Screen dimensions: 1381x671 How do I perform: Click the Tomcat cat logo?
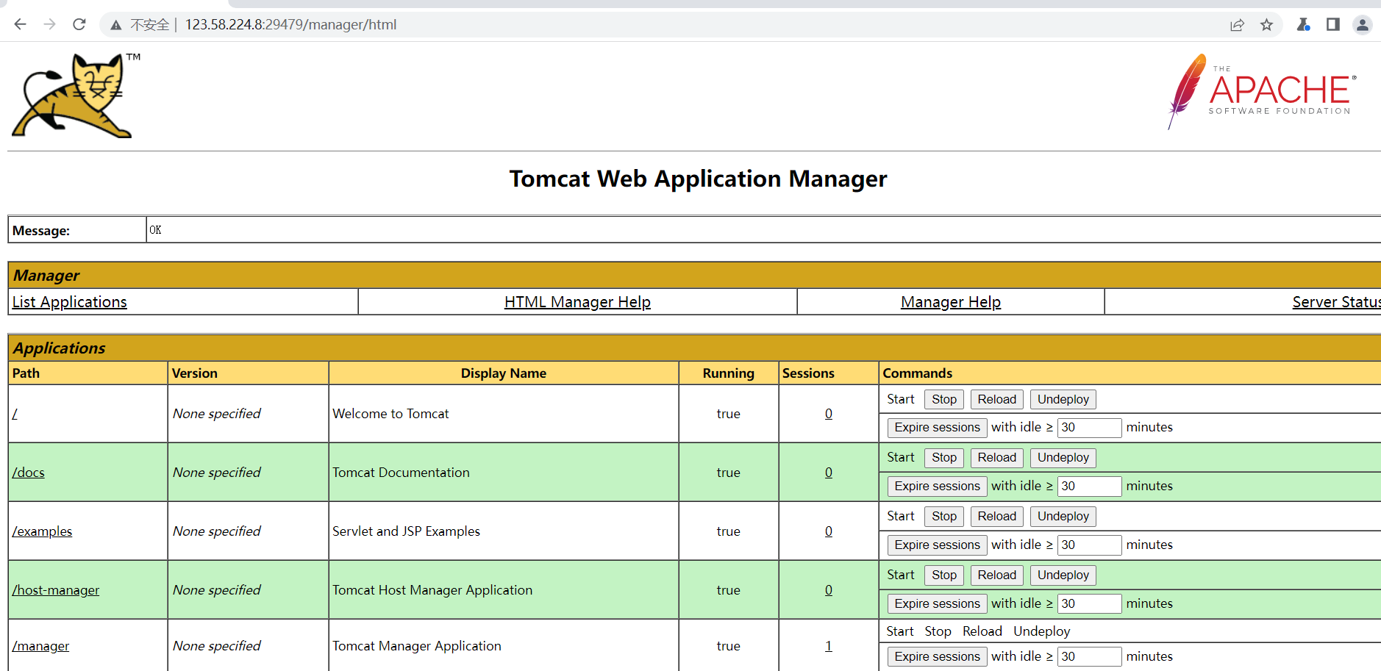coord(76,96)
